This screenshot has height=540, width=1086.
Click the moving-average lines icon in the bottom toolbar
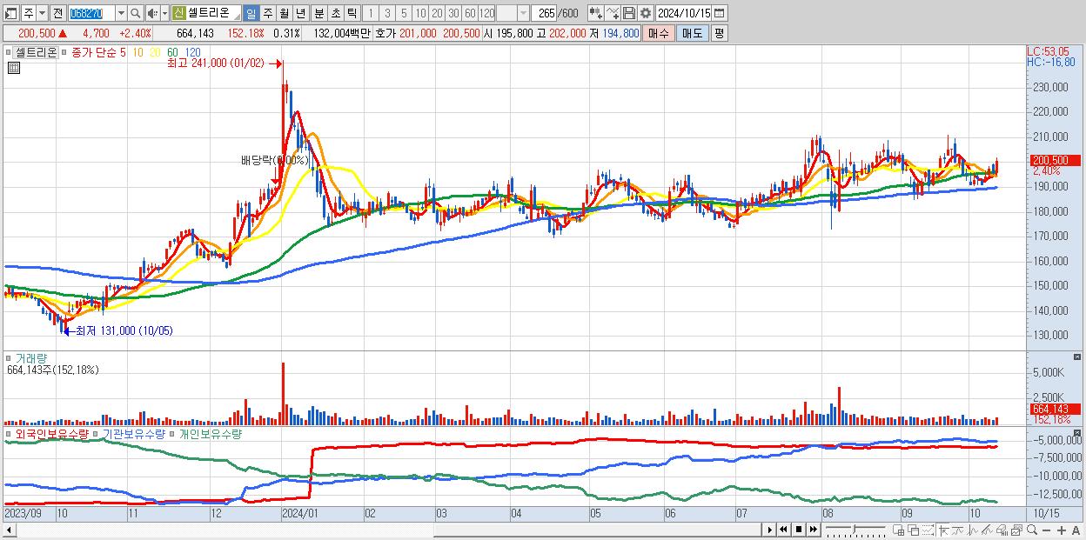(958, 530)
